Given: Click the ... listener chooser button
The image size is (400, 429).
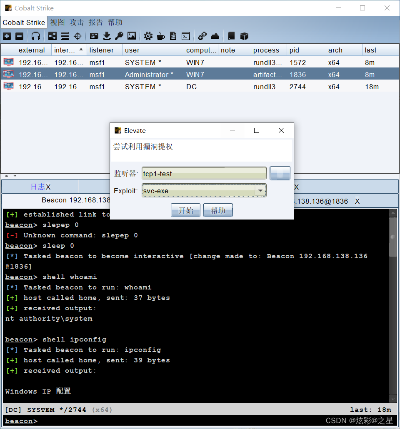Looking at the screenshot, I should (x=280, y=173).
